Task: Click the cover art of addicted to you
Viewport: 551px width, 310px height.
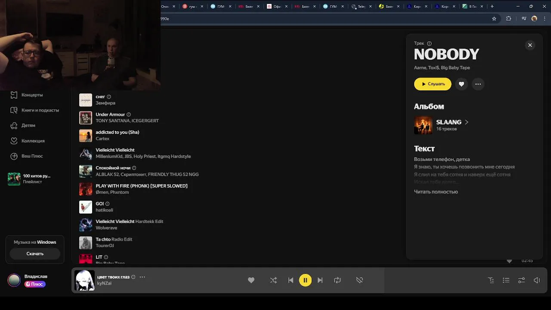Action: (86, 136)
